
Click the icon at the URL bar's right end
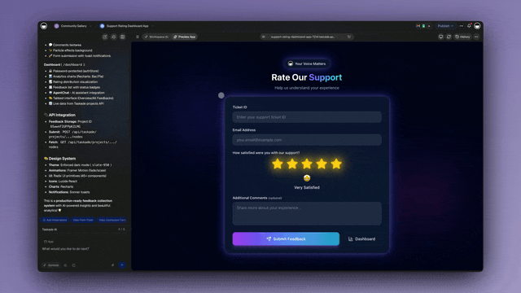pyautogui.click(x=349, y=37)
